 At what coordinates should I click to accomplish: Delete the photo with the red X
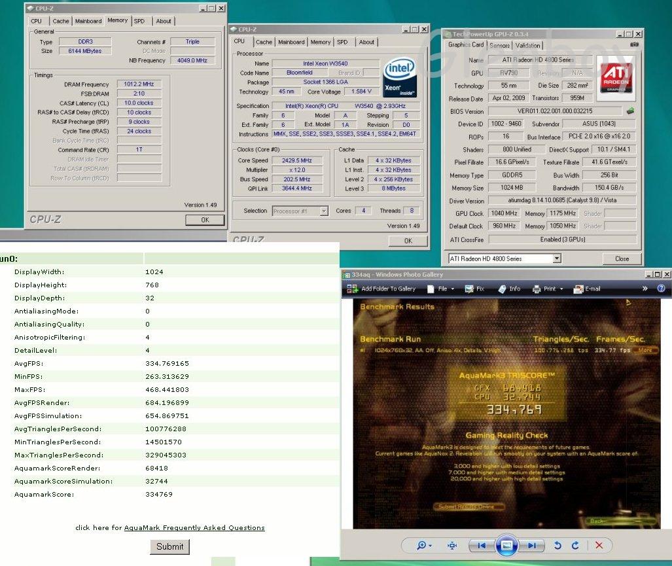599,545
